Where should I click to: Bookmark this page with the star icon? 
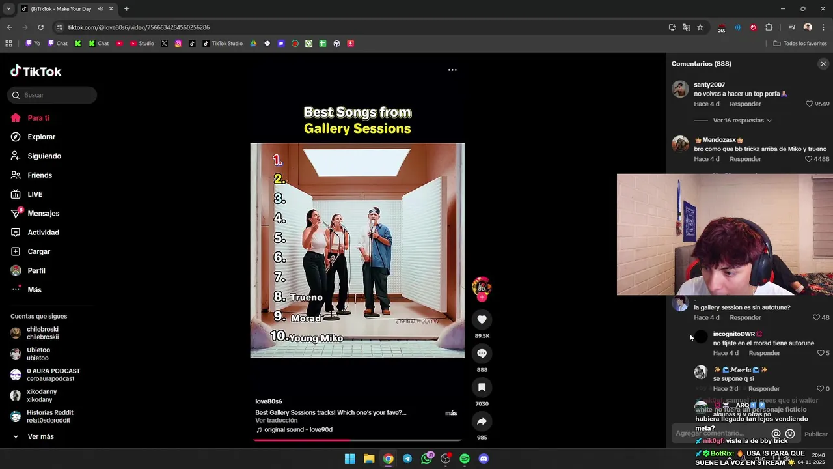point(700,27)
